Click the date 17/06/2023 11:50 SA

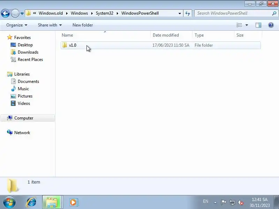click(x=171, y=45)
